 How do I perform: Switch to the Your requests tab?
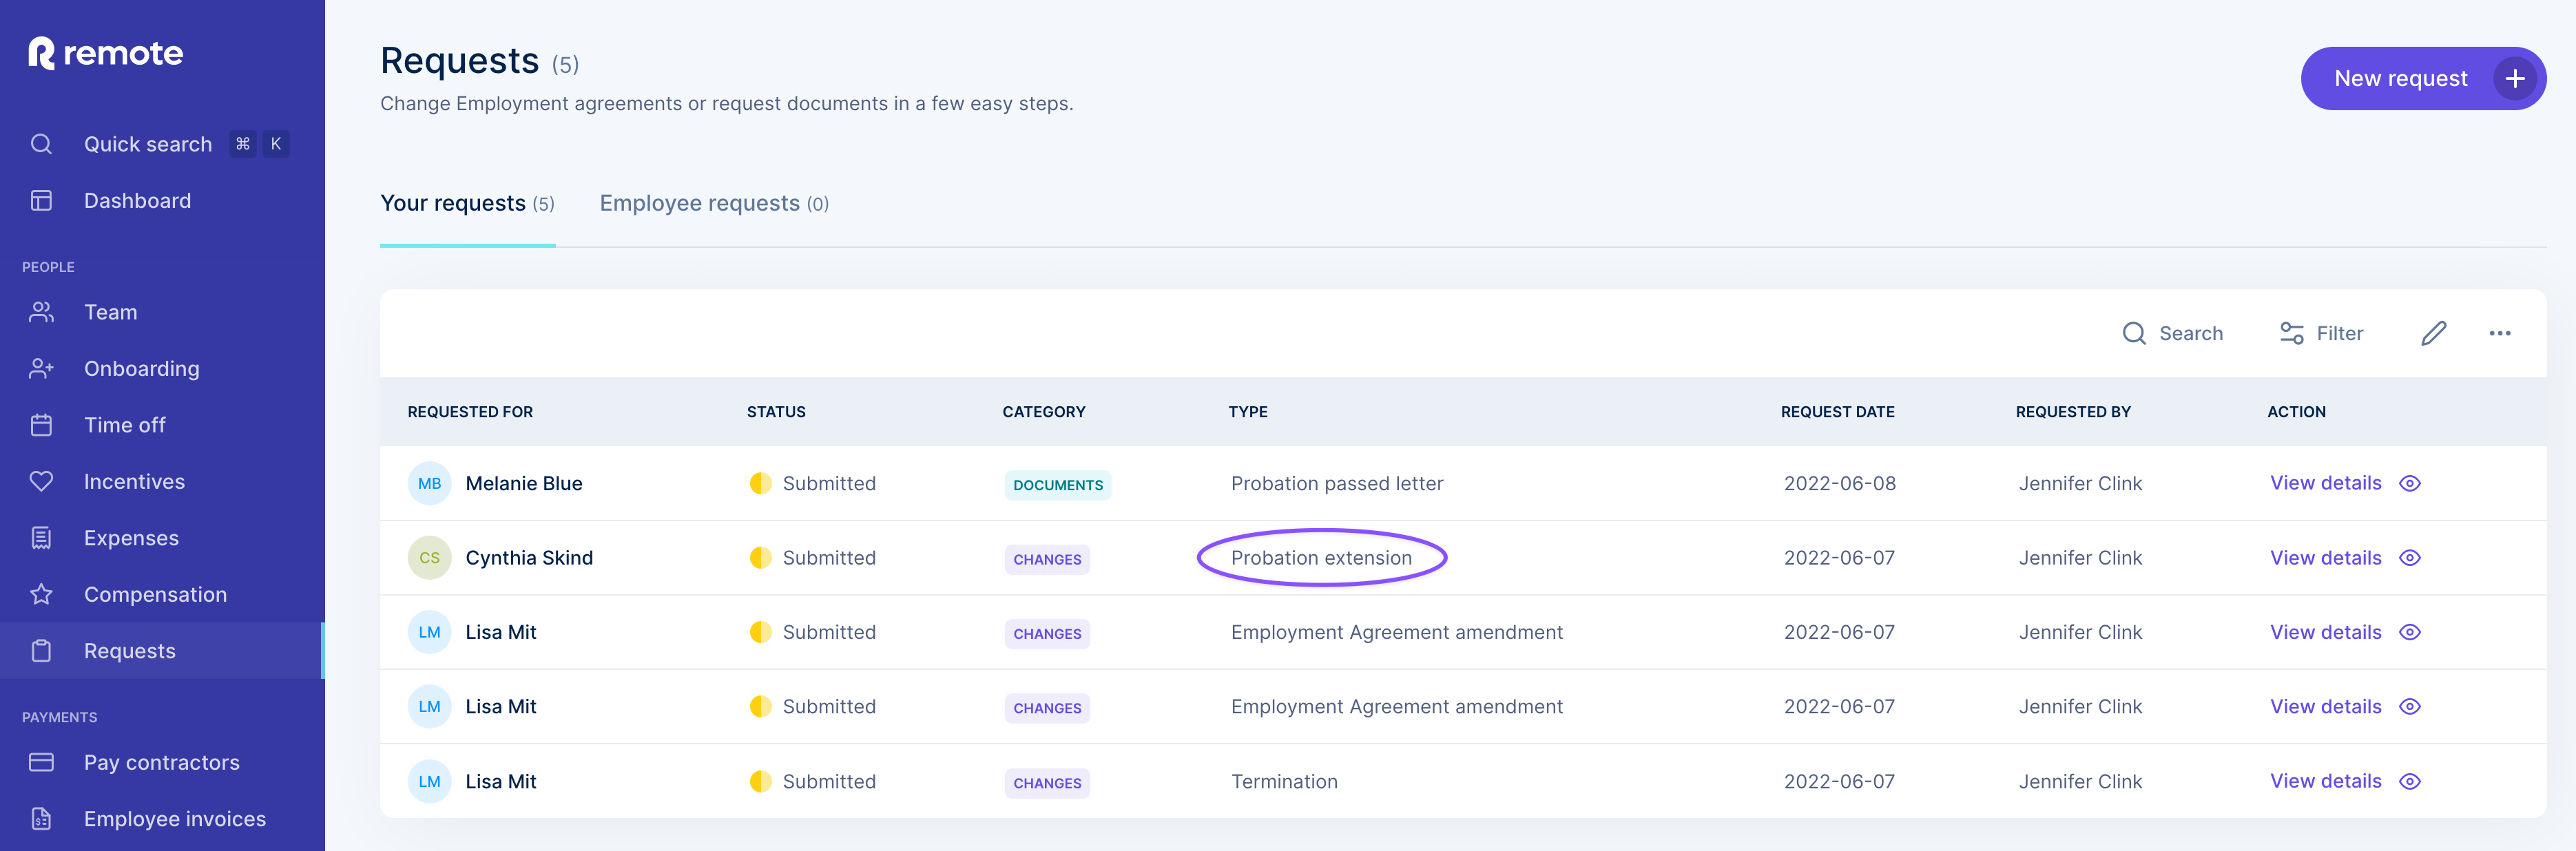click(x=467, y=204)
